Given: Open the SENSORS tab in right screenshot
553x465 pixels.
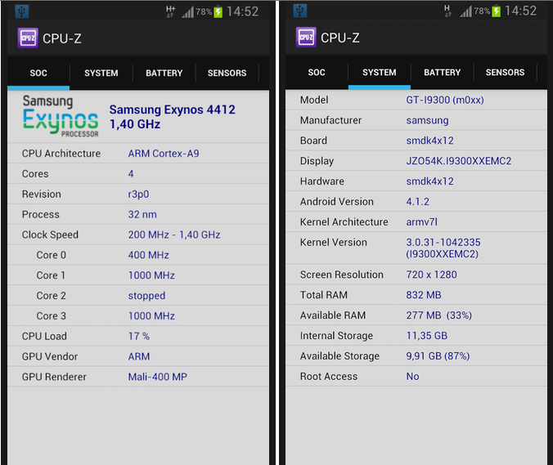Looking at the screenshot, I should click(x=505, y=72).
